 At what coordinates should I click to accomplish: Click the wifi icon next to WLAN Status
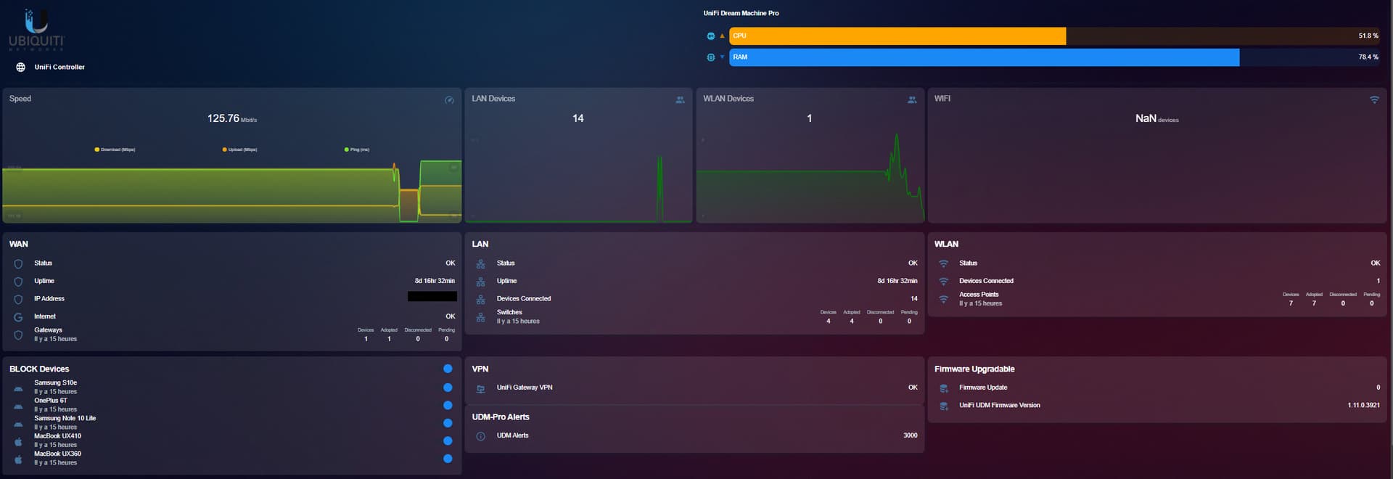click(x=943, y=264)
